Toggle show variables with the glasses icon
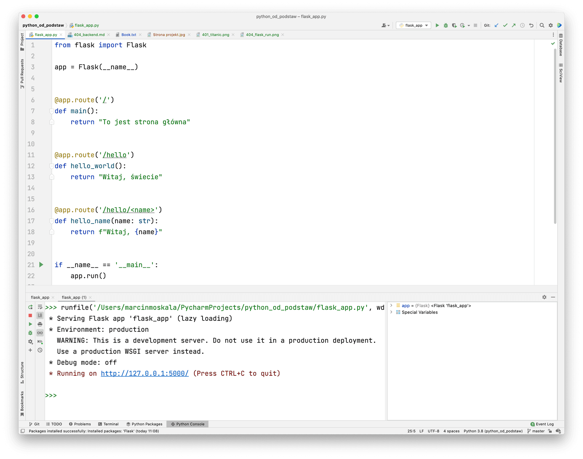The image size is (583, 459). (40, 333)
